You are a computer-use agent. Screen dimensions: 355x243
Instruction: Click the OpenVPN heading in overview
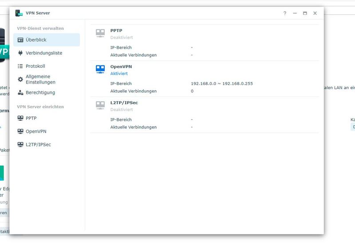(121, 67)
